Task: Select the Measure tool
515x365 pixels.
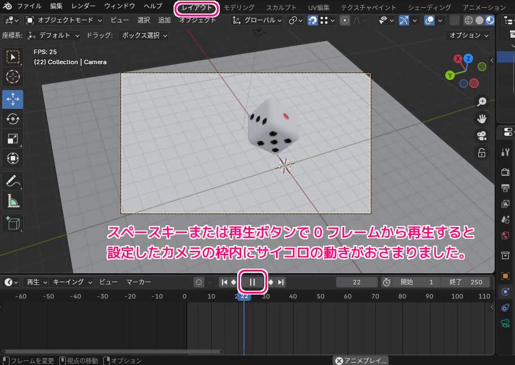Action: [x=12, y=201]
